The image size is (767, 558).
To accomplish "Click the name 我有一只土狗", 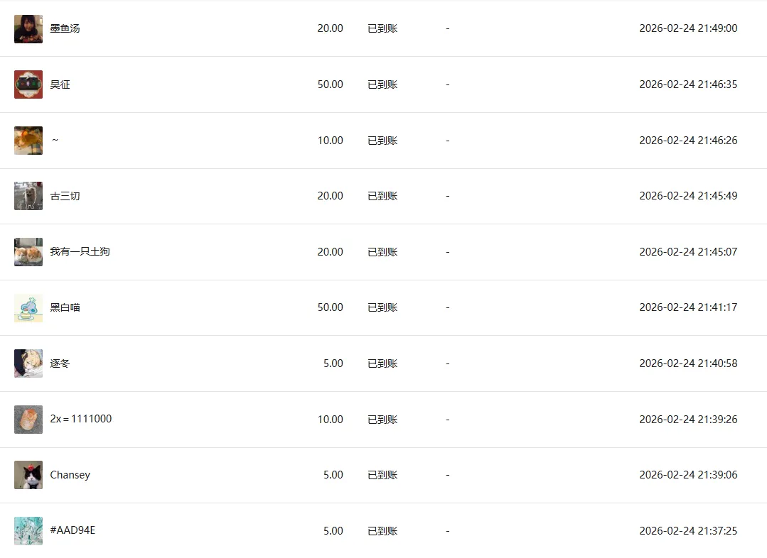I will [x=80, y=251].
